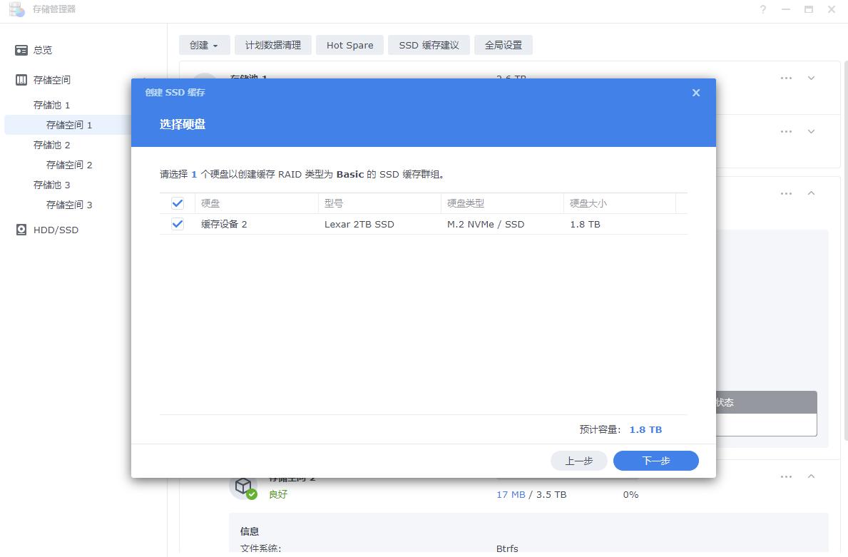This screenshot has width=848, height=557.
Task: Open the HDD/SSD drive panel
Action: click(56, 230)
